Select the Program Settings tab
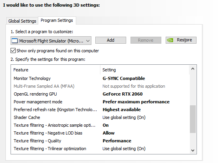 click(x=57, y=20)
